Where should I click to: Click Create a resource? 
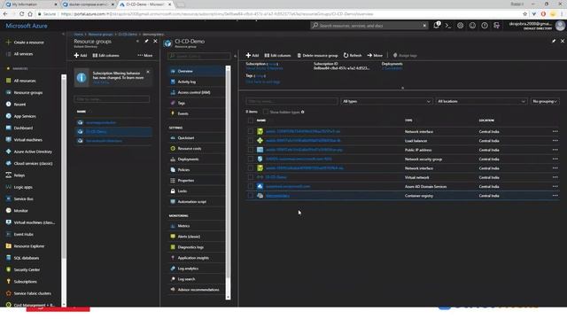(25, 43)
